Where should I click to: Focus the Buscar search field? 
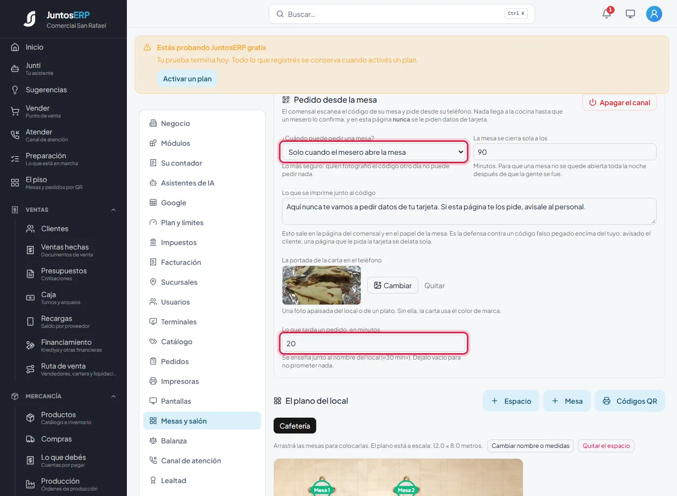pyautogui.click(x=402, y=14)
